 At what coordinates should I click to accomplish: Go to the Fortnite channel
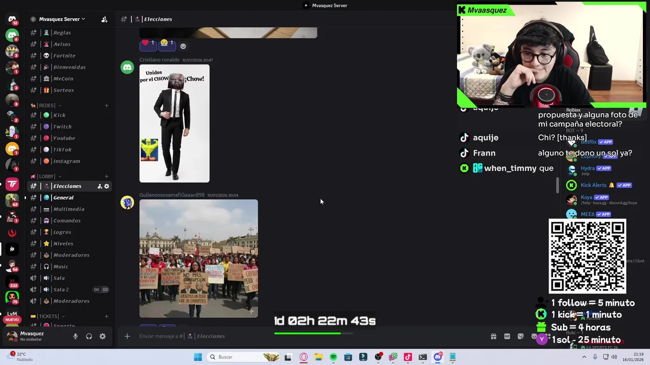70,56
